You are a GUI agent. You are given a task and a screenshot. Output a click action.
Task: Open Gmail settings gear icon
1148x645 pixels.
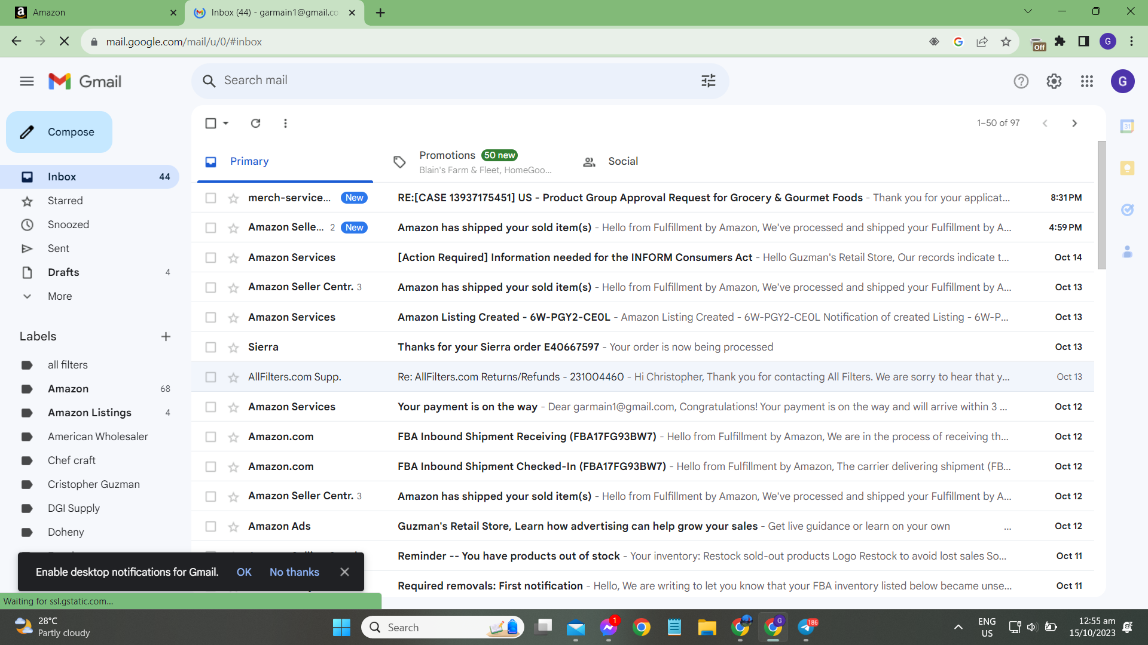(x=1054, y=81)
